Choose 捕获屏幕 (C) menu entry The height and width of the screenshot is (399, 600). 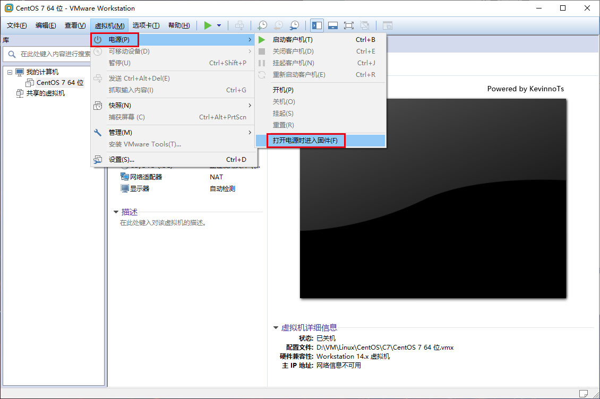pos(173,117)
